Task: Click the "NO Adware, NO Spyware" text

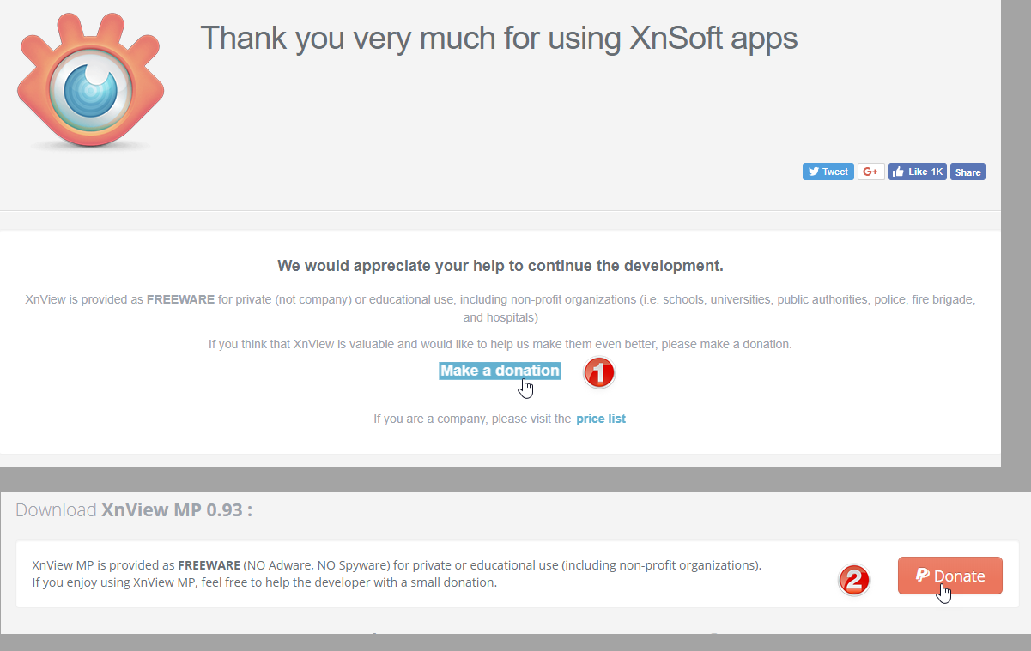Action: pos(313,565)
